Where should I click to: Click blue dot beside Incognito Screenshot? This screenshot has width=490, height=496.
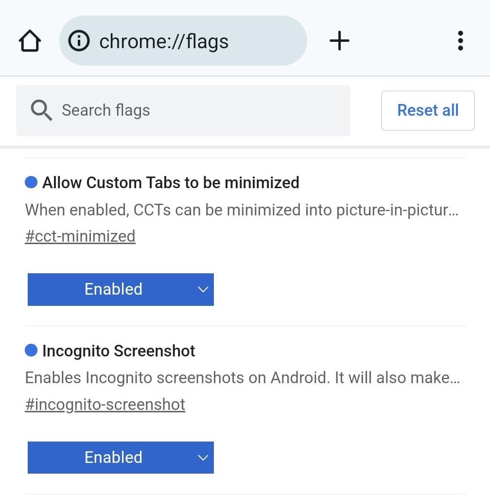tap(31, 350)
